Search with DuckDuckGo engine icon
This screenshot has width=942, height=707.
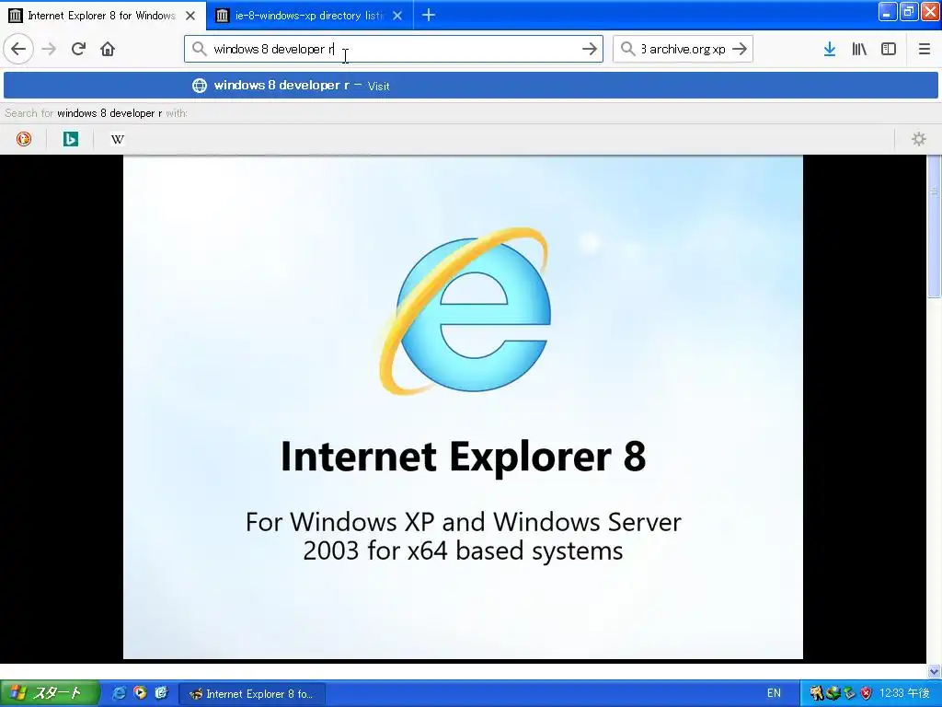tap(23, 139)
